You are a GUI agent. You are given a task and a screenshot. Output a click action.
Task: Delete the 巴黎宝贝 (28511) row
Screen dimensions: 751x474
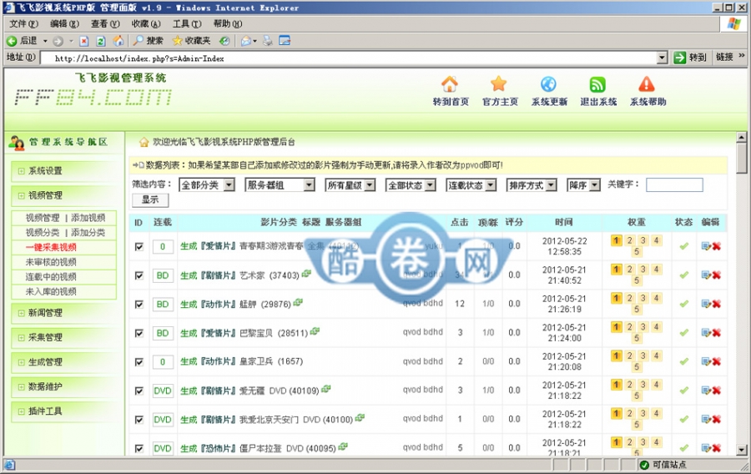pos(717,333)
